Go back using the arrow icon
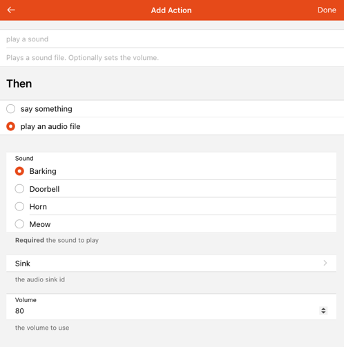 pyautogui.click(x=11, y=10)
